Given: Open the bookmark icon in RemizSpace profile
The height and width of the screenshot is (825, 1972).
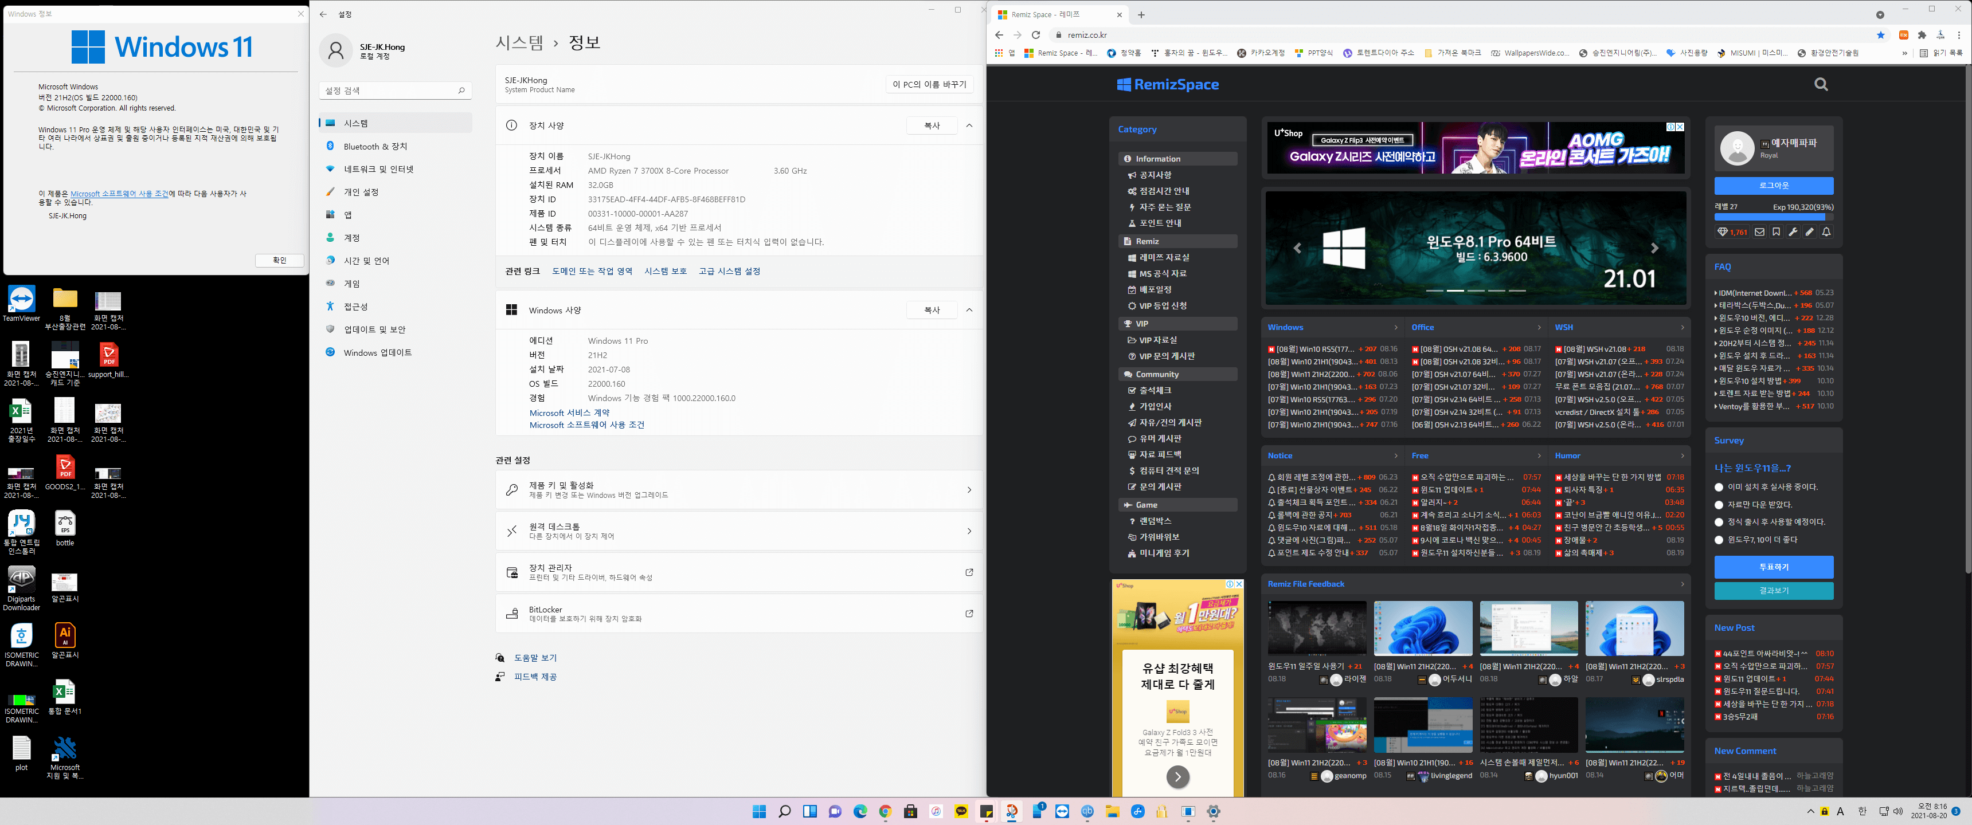Looking at the screenshot, I should pos(1776,232).
